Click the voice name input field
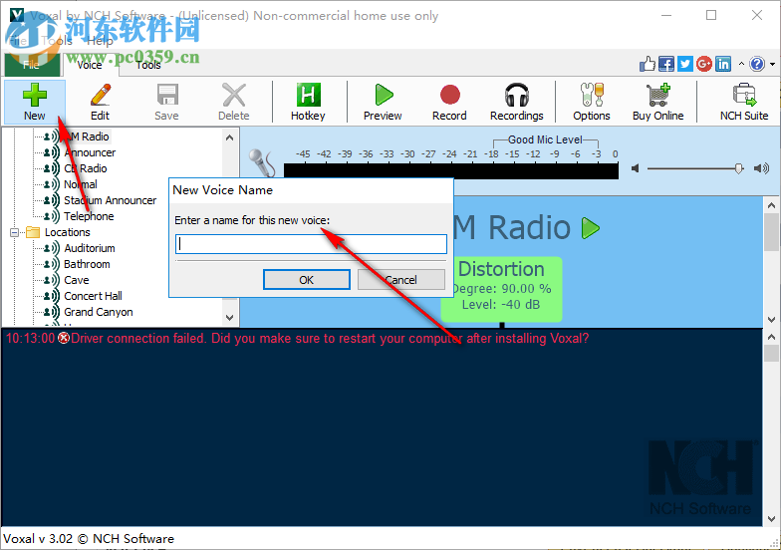This screenshot has width=781, height=550. (x=311, y=244)
